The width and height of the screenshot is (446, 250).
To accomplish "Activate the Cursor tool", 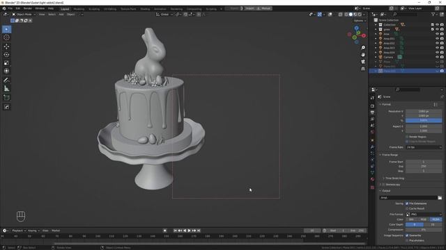I will [x=6, y=37].
